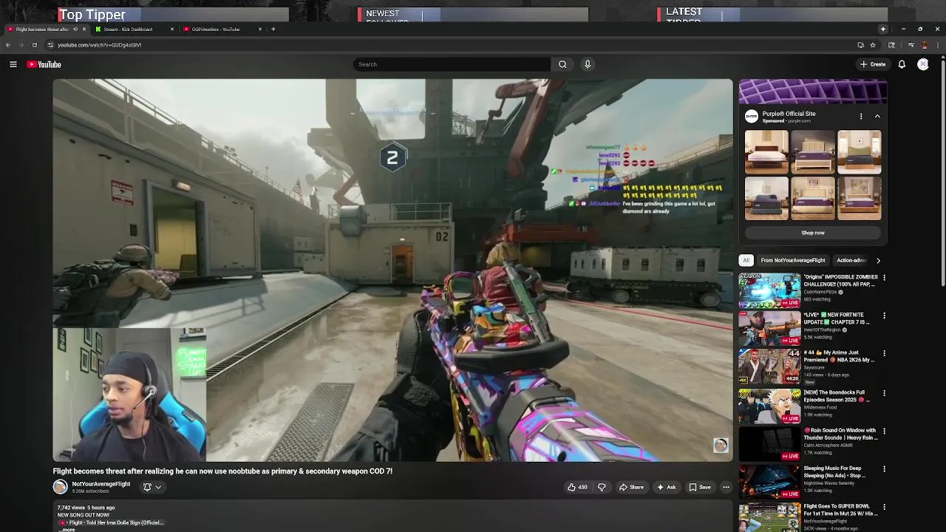Close the 'Flight becomes threat' tab

click(x=84, y=29)
